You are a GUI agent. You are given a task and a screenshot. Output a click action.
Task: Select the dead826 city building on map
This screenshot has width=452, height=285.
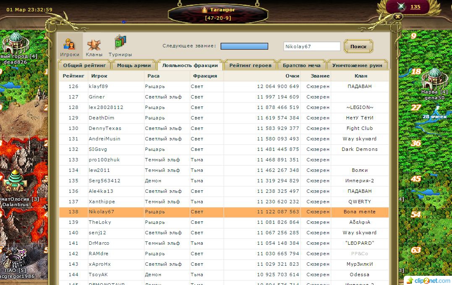coord(16,43)
